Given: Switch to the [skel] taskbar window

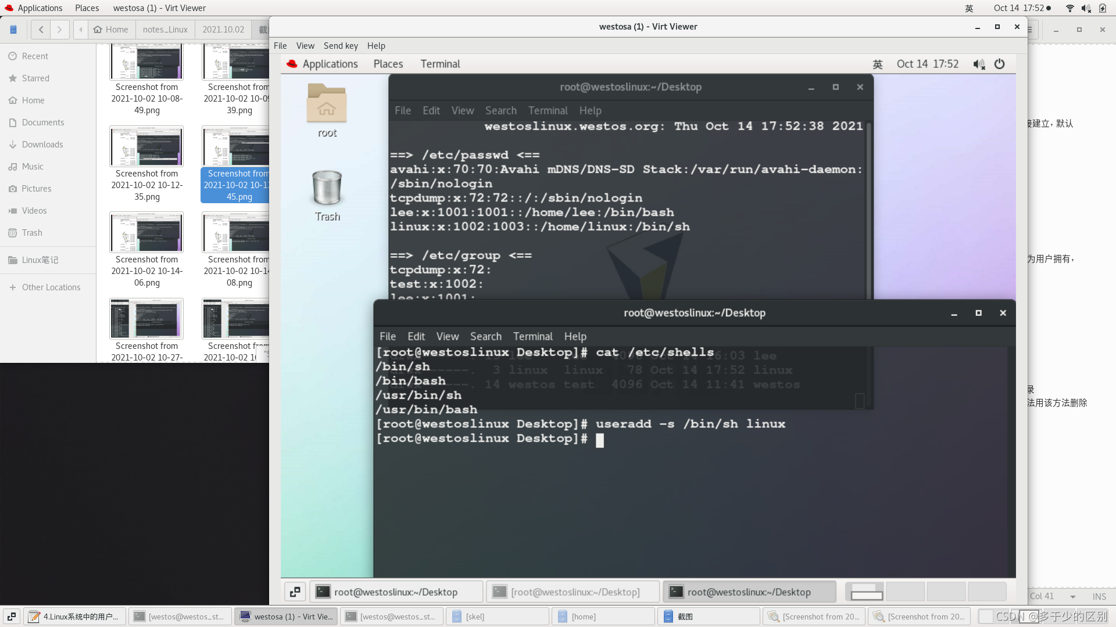Looking at the screenshot, I should [x=497, y=617].
